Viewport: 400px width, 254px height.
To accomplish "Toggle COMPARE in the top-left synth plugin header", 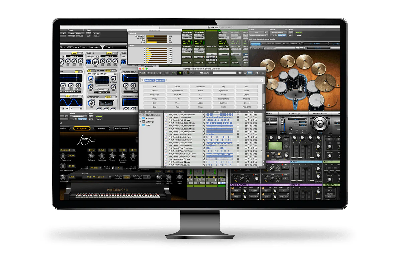I will [80, 36].
